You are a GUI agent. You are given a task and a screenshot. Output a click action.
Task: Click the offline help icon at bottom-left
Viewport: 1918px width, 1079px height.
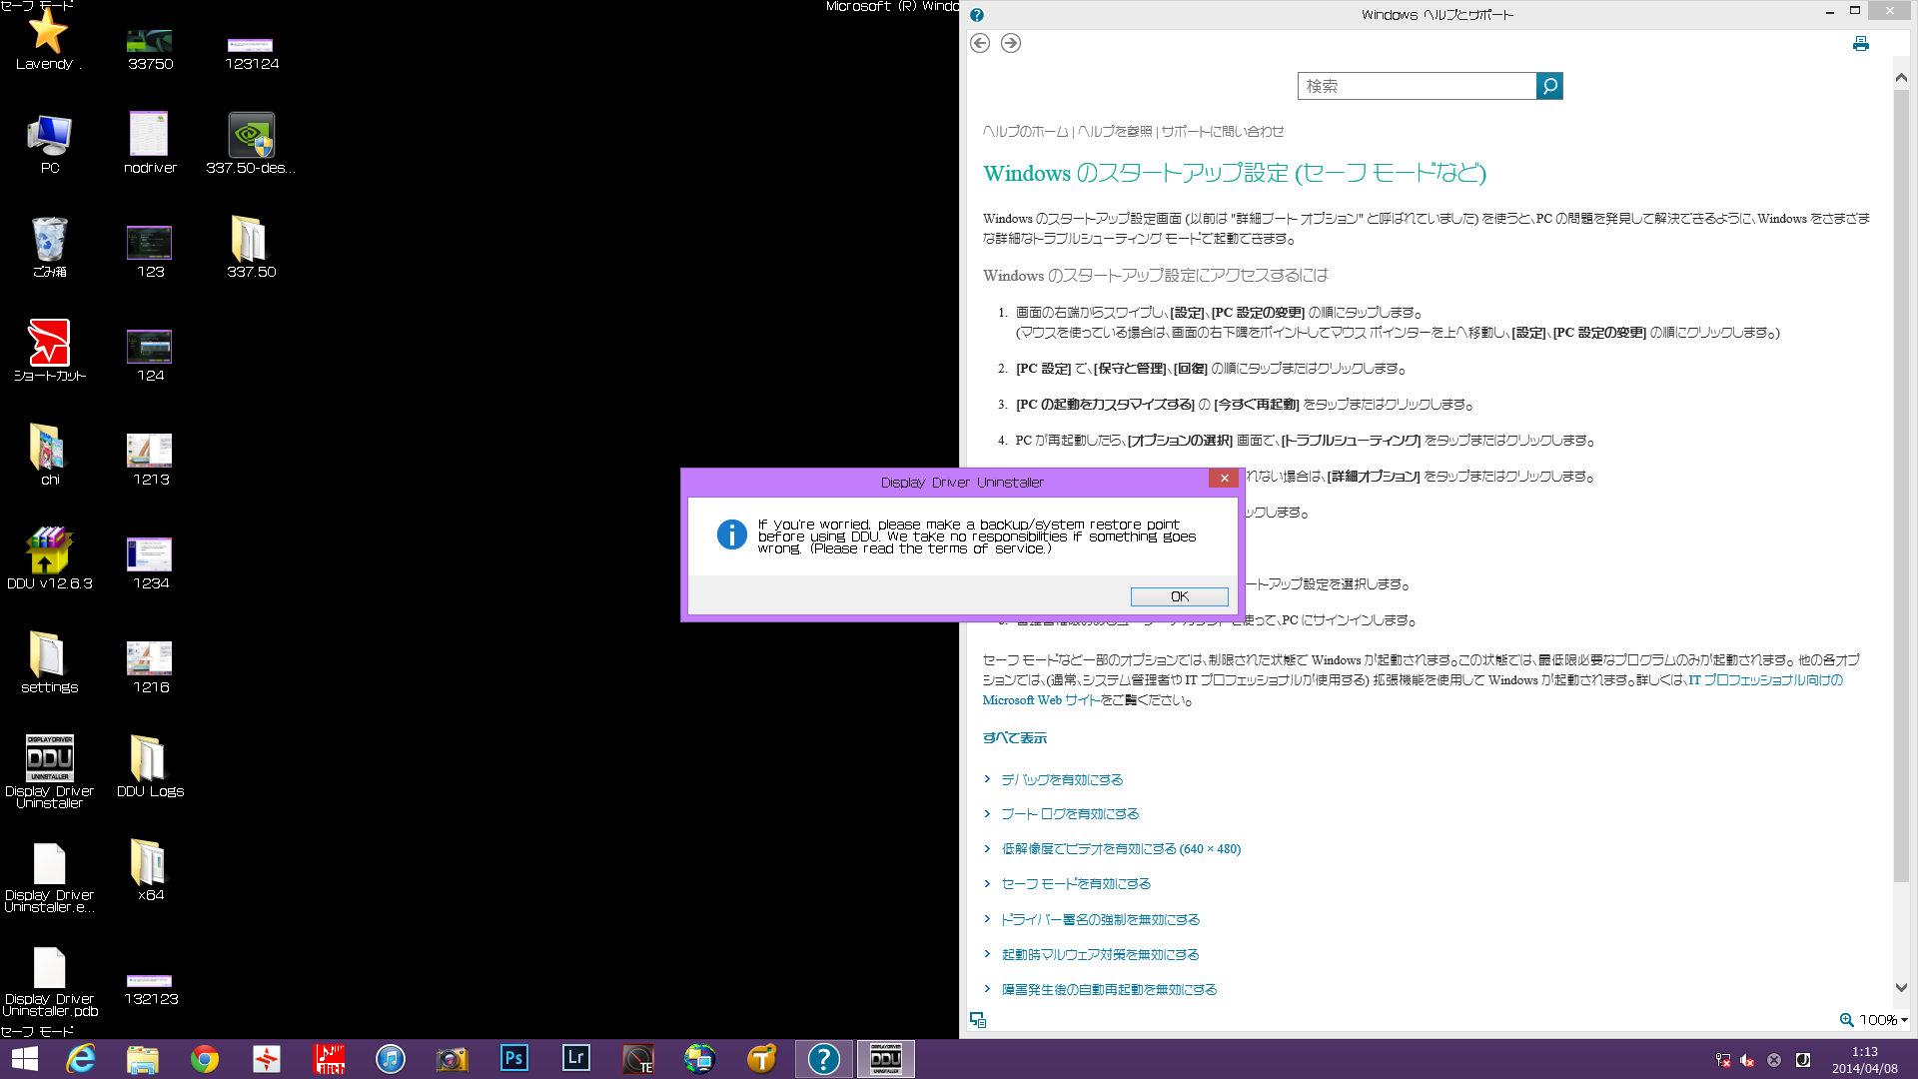pos(978,1020)
